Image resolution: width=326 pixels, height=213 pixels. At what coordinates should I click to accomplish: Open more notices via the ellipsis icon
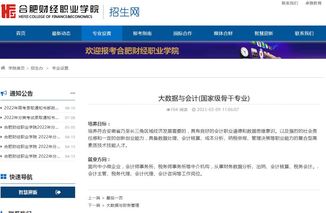click(73, 93)
